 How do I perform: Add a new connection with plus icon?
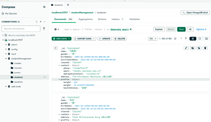[41, 22]
